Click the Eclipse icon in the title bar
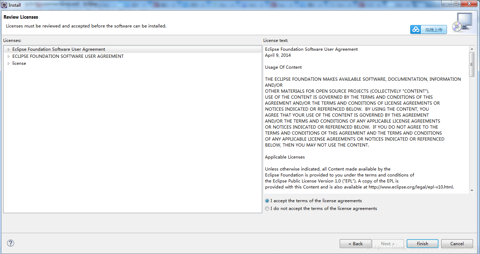The height and width of the screenshot is (254, 480). (4, 5)
